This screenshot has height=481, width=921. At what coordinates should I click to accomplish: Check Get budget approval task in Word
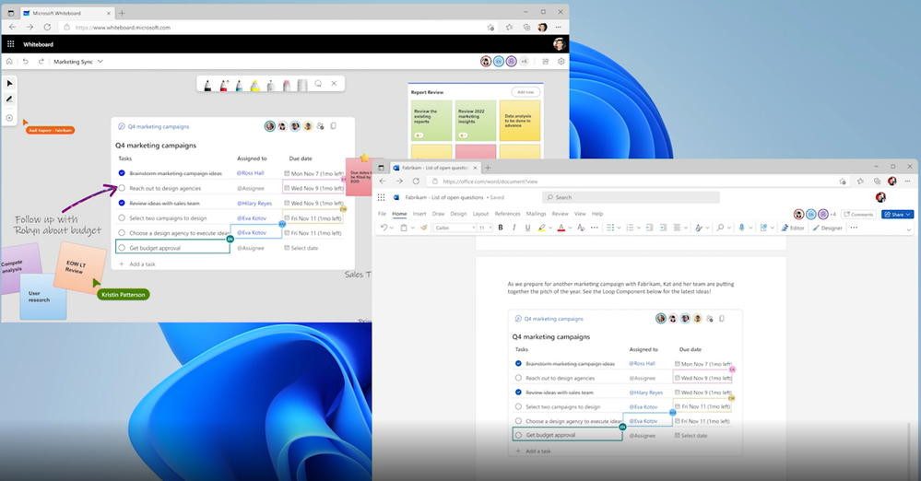point(518,435)
